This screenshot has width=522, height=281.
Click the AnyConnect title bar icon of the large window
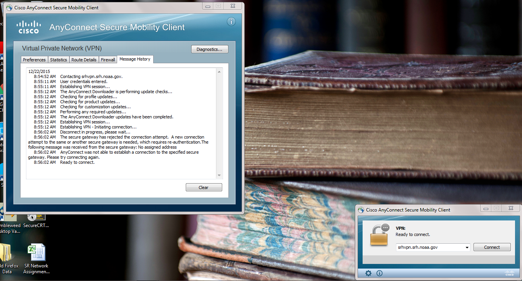click(x=9, y=7)
